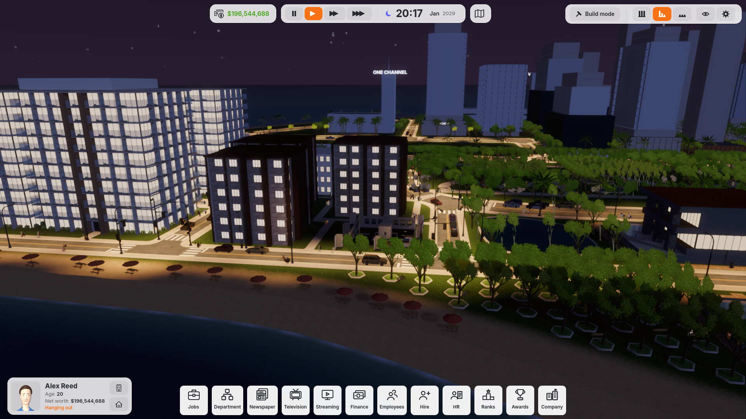The image size is (746, 419).
Task: Open the Department panel
Action: pyautogui.click(x=227, y=400)
